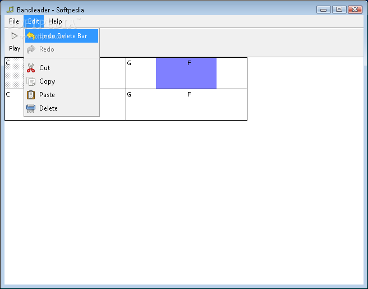Select Undo Delete Bar menu entry
Image resolution: width=368 pixels, height=289 pixels.
click(x=62, y=36)
